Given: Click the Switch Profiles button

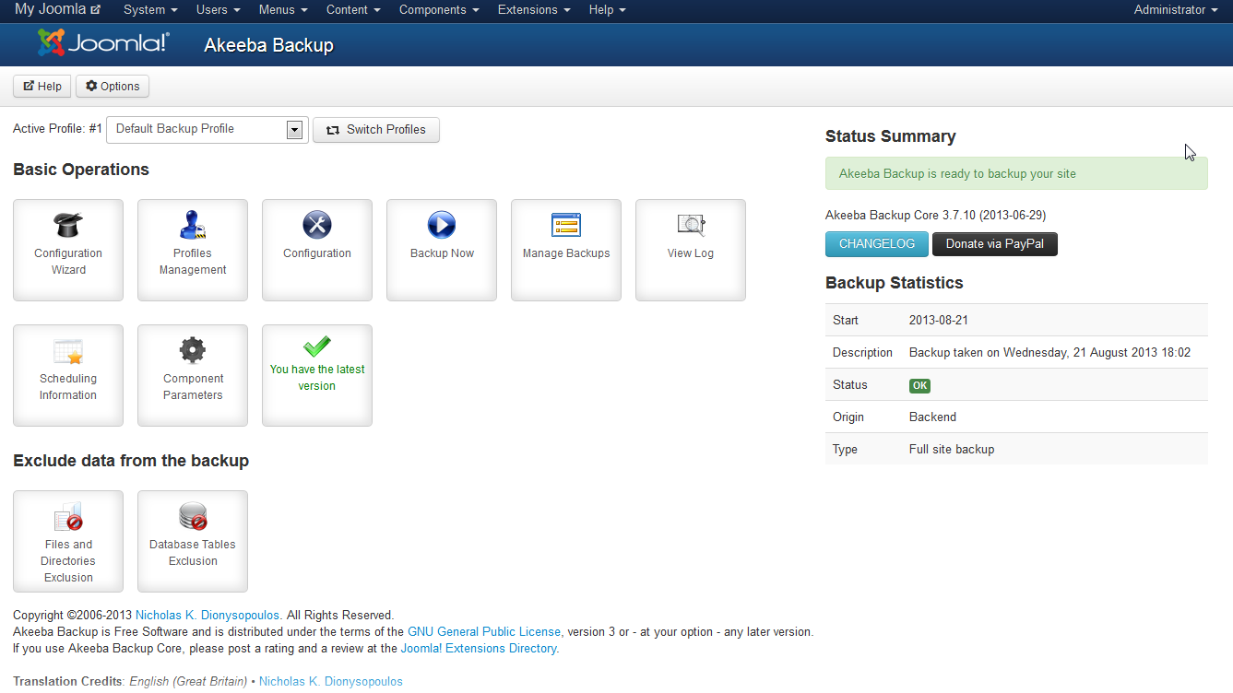Looking at the screenshot, I should [x=376, y=130].
